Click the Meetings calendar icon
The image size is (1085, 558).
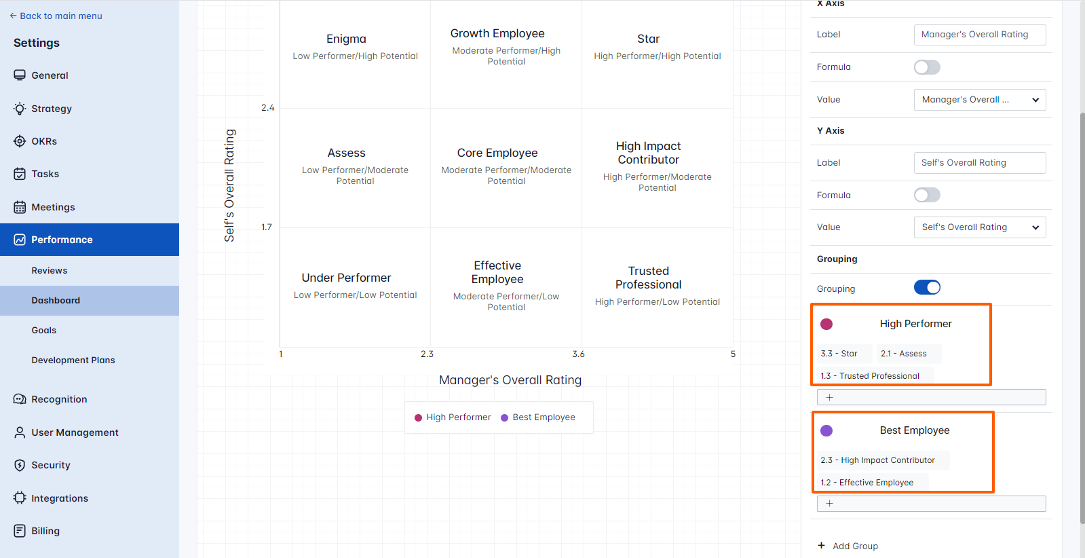point(20,207)
